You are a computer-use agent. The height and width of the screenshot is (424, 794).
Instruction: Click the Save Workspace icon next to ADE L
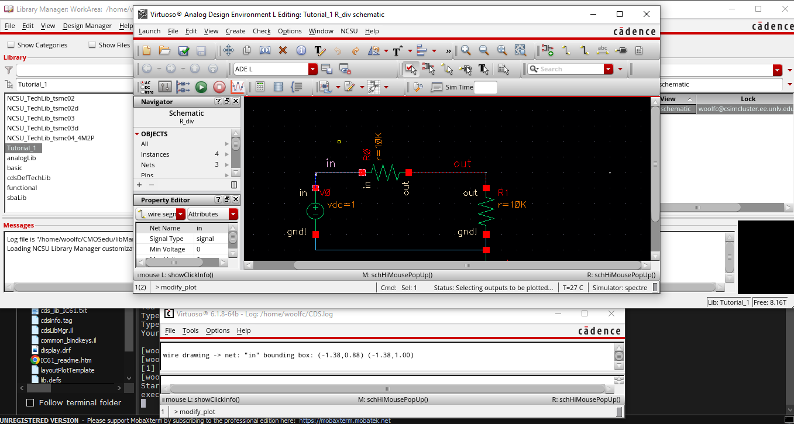326,69
